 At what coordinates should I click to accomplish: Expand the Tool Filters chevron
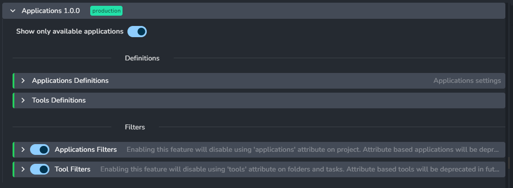23,169
